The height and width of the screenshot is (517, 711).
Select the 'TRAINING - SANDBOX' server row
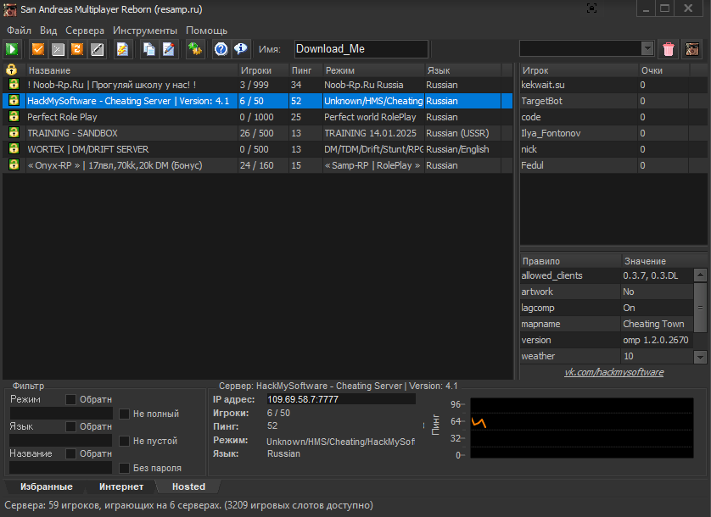pos(127,133)
